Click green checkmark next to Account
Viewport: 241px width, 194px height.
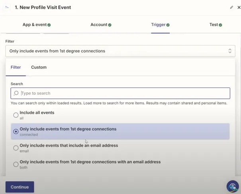[110, 25]
